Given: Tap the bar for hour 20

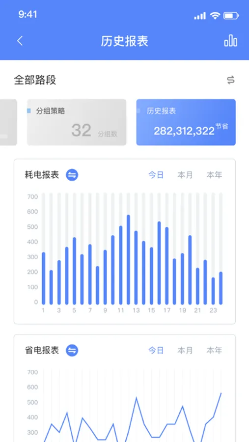Looking at the screenshot, I should 190,270.
